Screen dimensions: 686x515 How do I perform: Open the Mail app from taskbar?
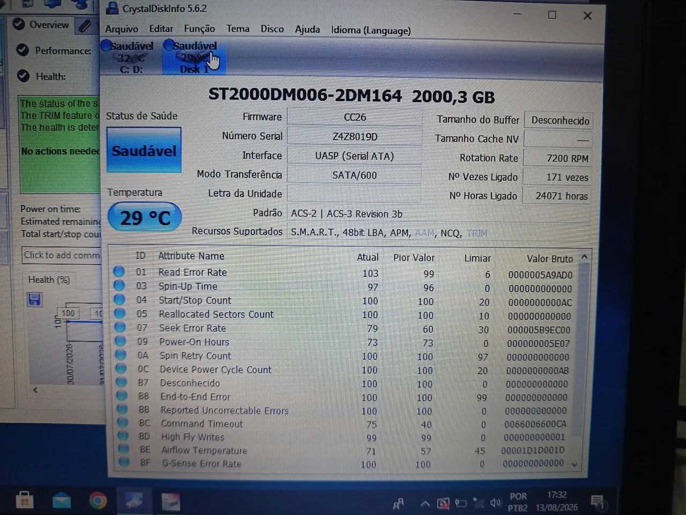point(62,501)
